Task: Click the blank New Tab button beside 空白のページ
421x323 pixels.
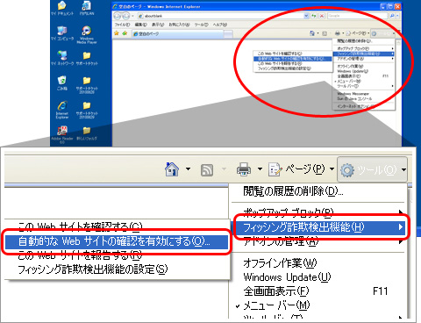Action: click(x=228, y=34)
